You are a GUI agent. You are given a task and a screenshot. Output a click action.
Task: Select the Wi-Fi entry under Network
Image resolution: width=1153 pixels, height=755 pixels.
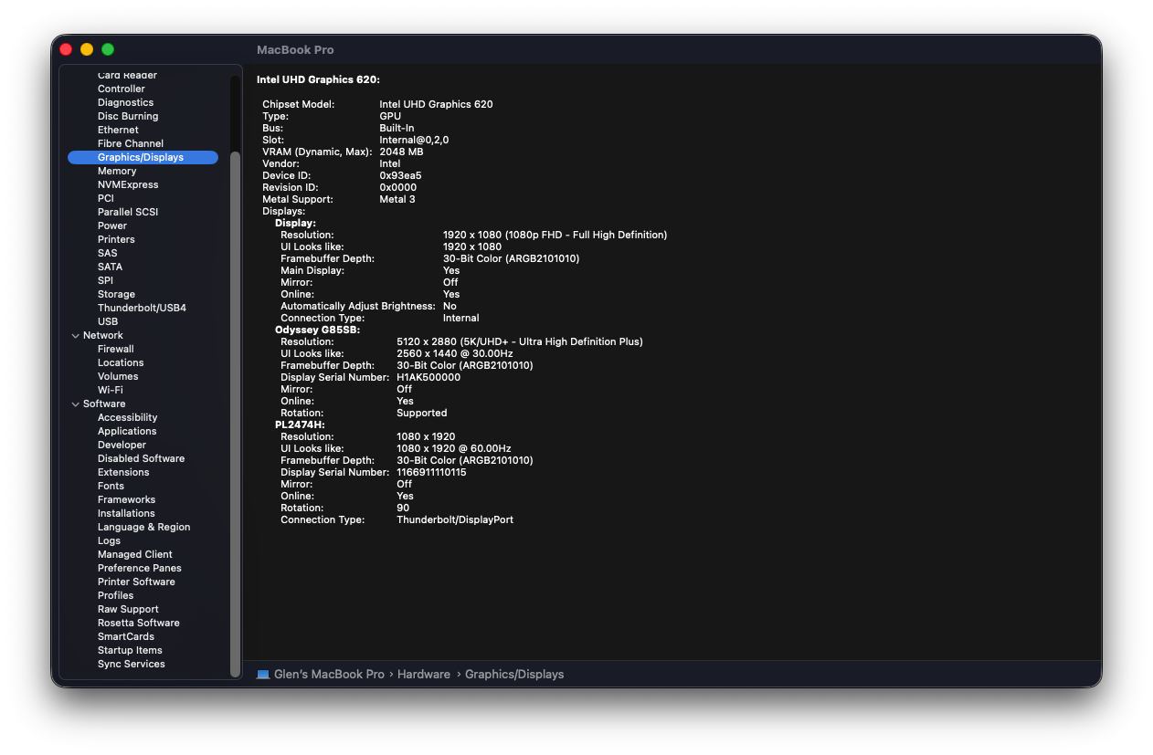point(111,390)
